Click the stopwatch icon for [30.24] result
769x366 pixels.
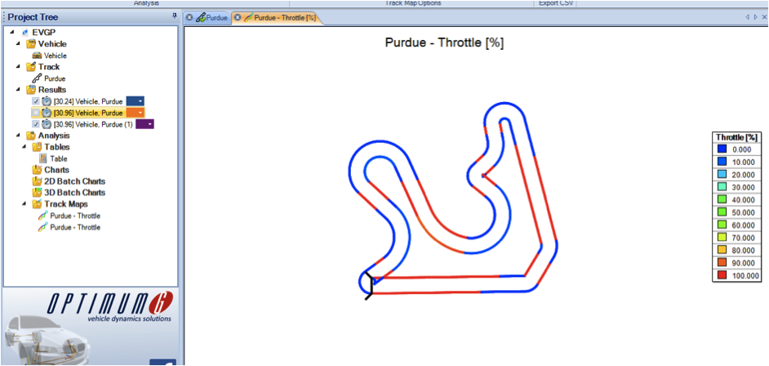47,101
